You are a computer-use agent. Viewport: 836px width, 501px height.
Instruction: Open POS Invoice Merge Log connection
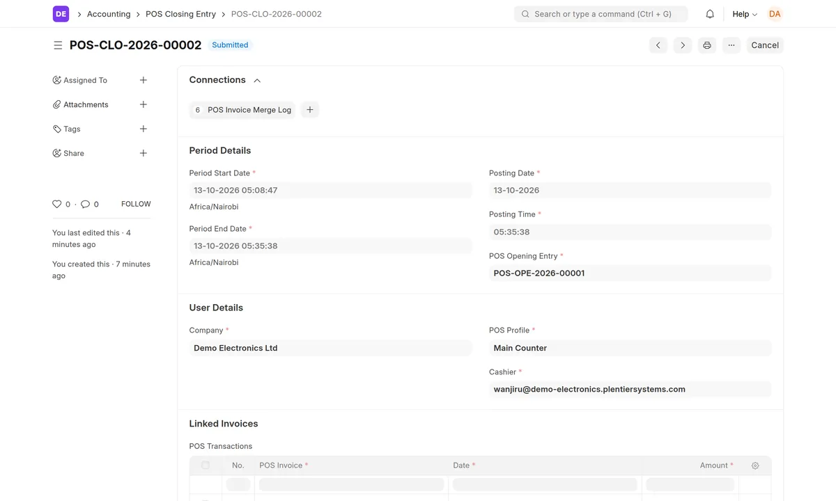tap(242, 110)
